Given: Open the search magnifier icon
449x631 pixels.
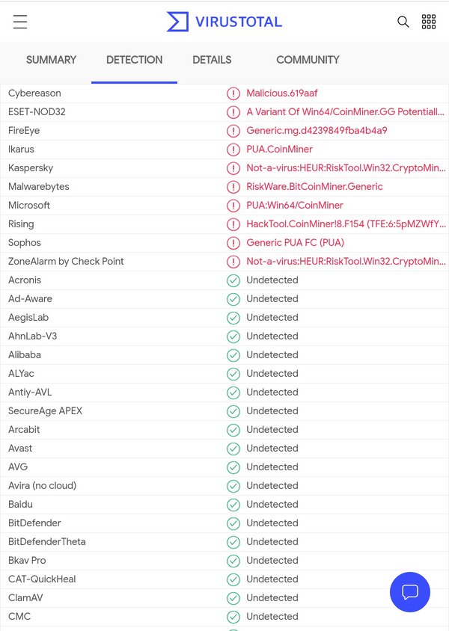Looking at the screenshot, I should tap(403, 22).
